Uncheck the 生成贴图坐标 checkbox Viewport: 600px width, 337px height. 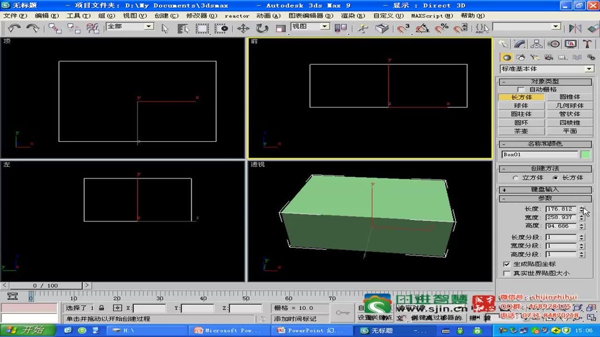[x=506, y=264]
